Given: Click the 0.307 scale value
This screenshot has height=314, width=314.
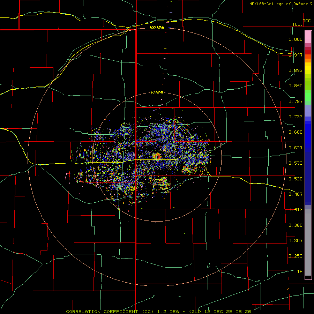Looking at the screenshot, I should coord(296,240).
